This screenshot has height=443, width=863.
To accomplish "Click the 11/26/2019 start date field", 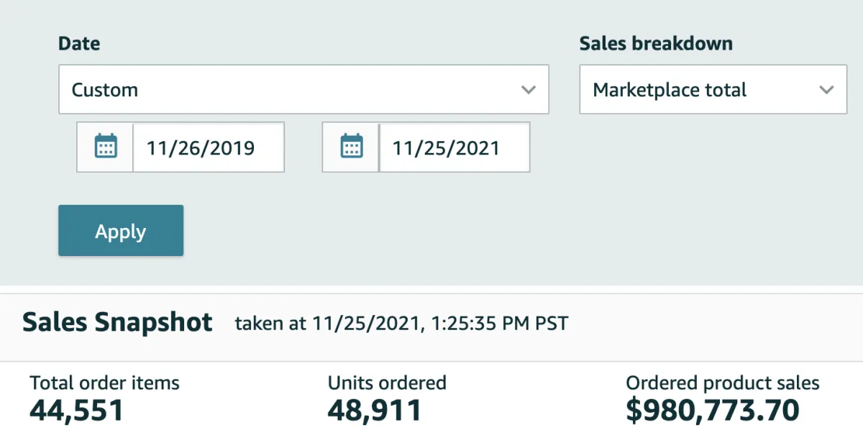I will pos(207,147).
